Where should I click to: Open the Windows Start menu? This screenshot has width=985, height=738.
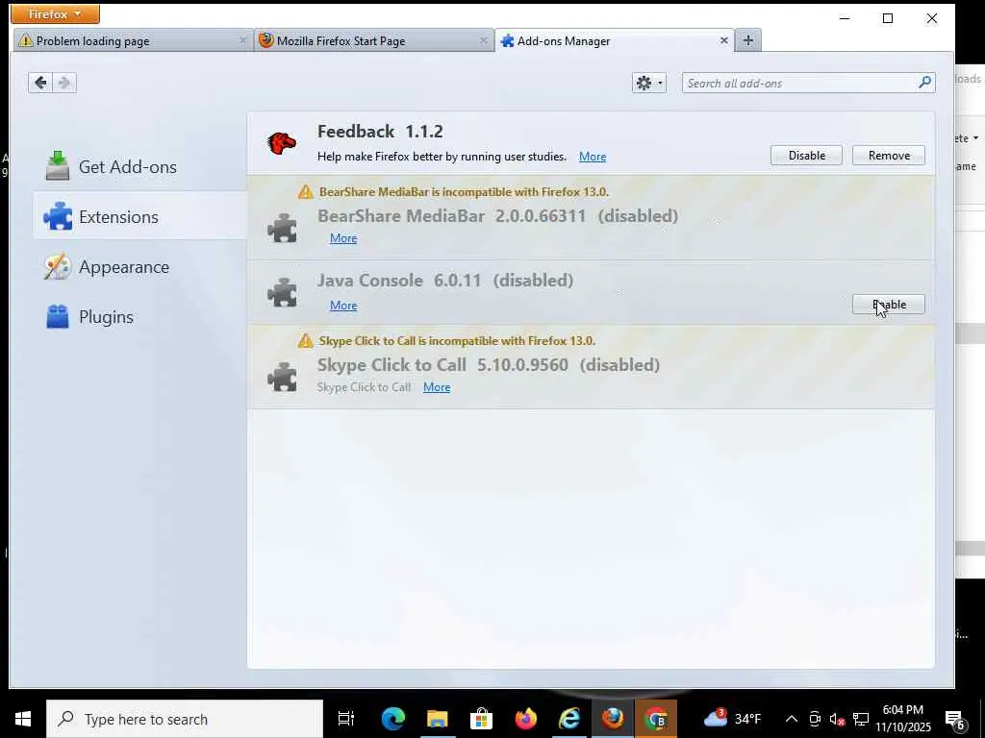[x=23, y=719]
